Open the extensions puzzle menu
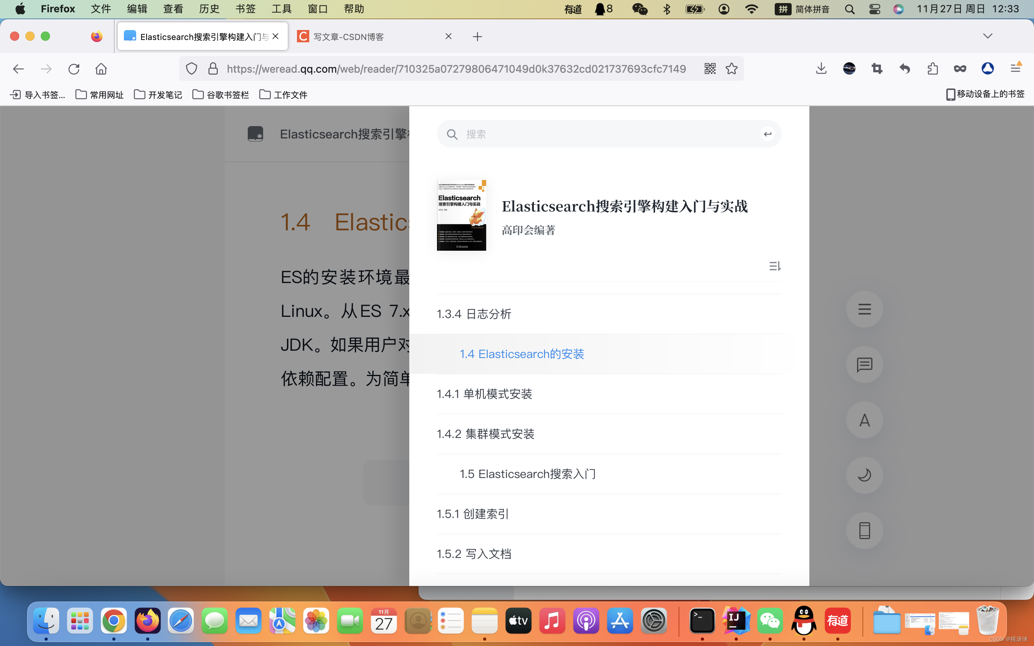Screen dimensions: 1034x646 (932, 69)
